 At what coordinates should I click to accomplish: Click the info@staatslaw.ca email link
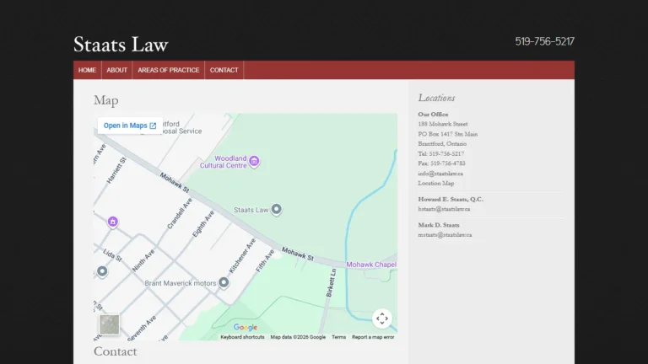point(440,174)
